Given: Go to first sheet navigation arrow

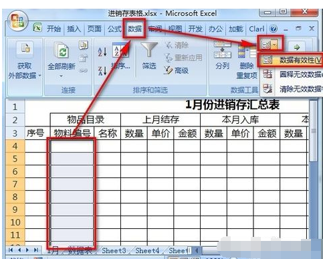Looking at the screenshot, I should coord(11,250).
